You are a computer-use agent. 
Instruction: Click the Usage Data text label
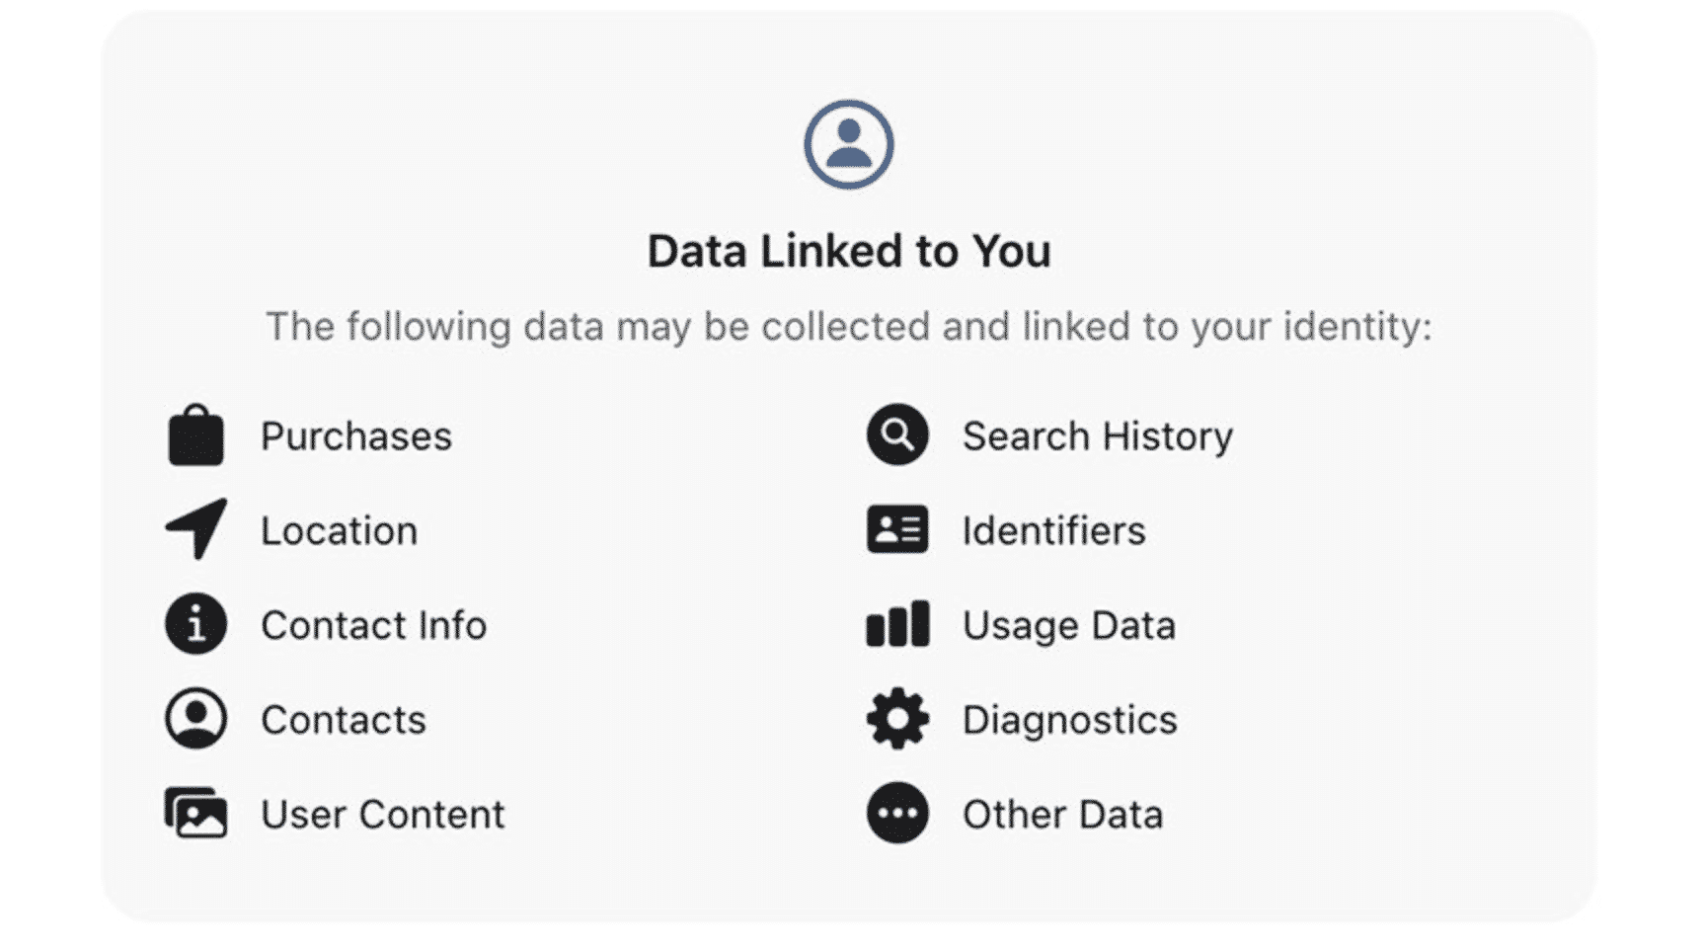click(1068, 624)
